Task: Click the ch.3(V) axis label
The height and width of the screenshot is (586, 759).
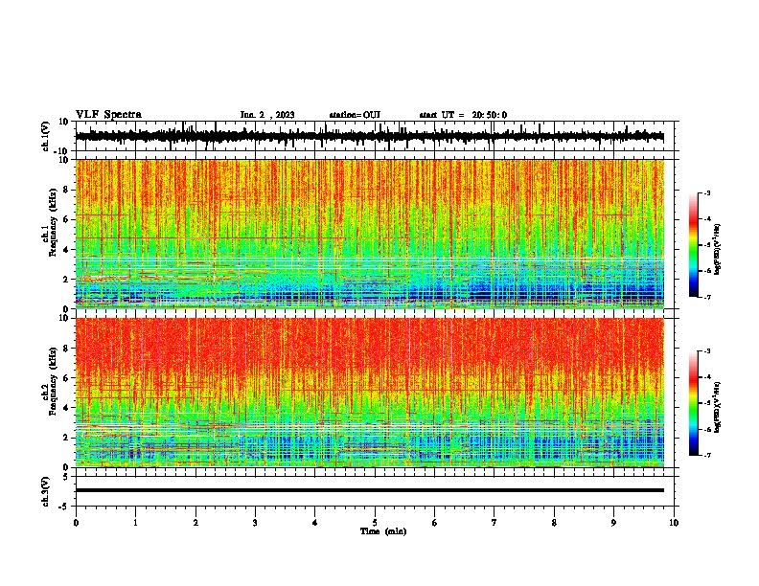Action: 46,491
